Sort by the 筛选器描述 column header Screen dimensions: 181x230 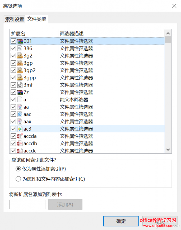click(111, 33)
